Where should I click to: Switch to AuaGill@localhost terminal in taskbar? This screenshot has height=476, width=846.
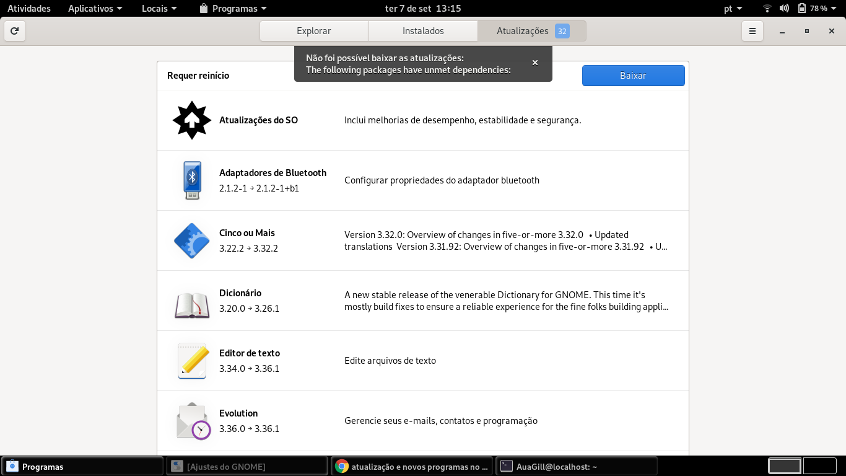[x=577, y=467]
